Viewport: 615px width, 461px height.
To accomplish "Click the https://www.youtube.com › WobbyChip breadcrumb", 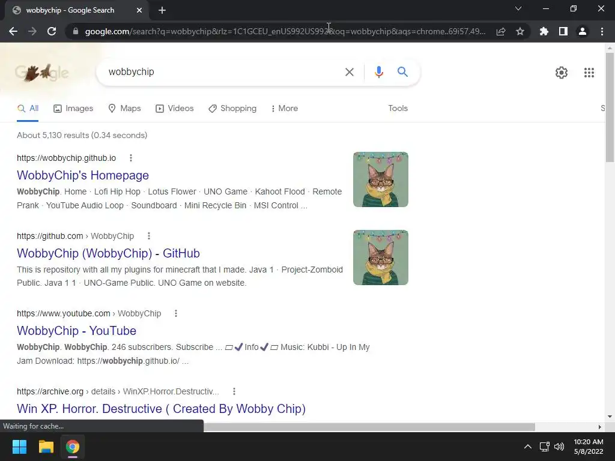I will [89, 313].
